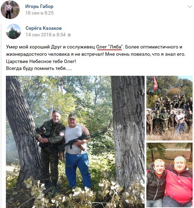
Task: Click the man in the red jacket photo
Action: (179, 181)
